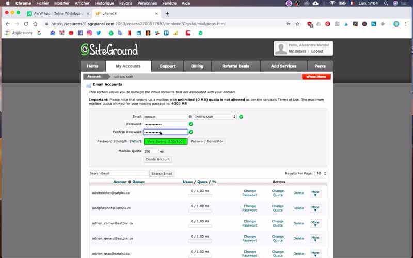The height and width of the screenshot is (258, 413).
Task: Open the Perks tab
Action: (320, 66)
